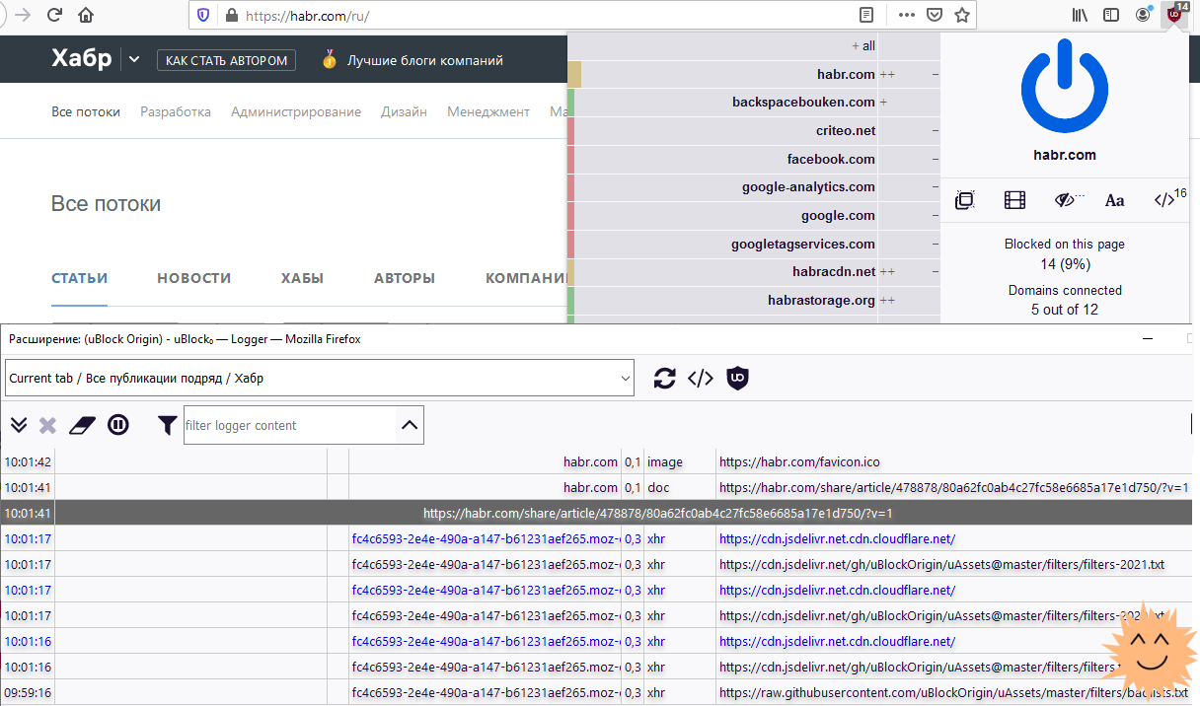
Task: Toggle cosmetic filtering eye icon
Action: tap(1066, 200)
